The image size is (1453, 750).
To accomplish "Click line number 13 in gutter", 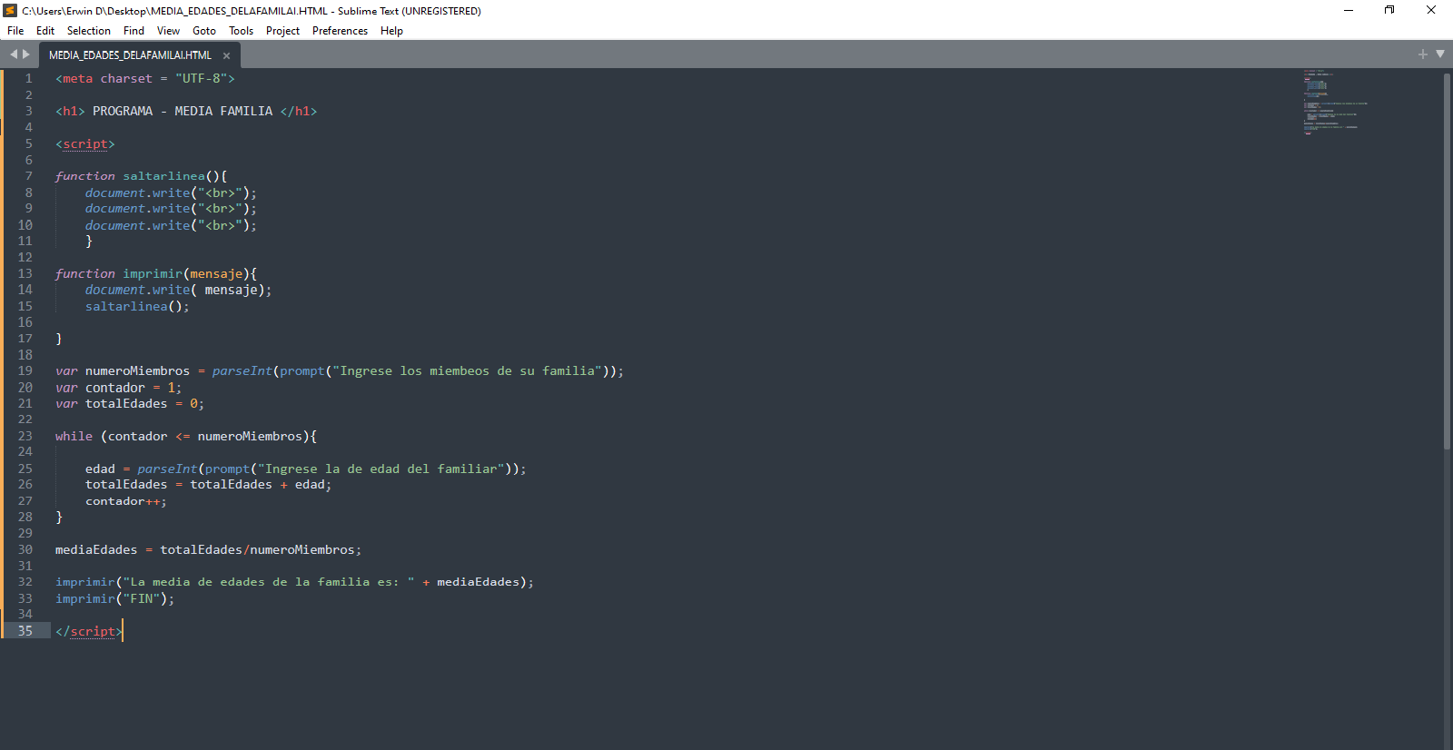I will click(25, 273).
